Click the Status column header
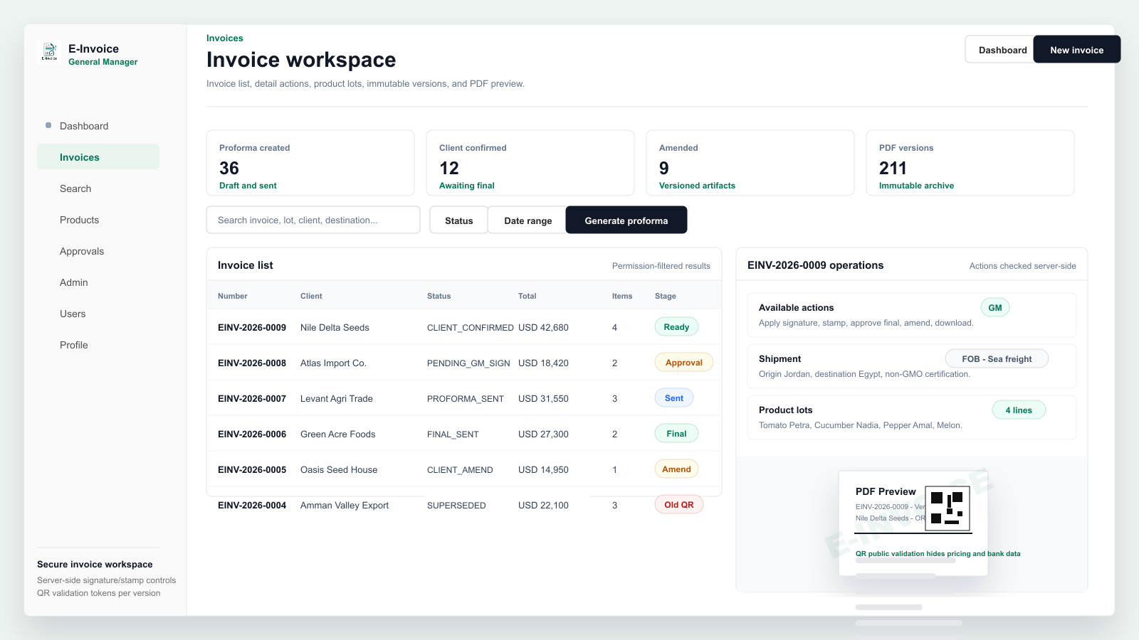The height and width of the screenshot is (640, 1139). tap(439, 296)
